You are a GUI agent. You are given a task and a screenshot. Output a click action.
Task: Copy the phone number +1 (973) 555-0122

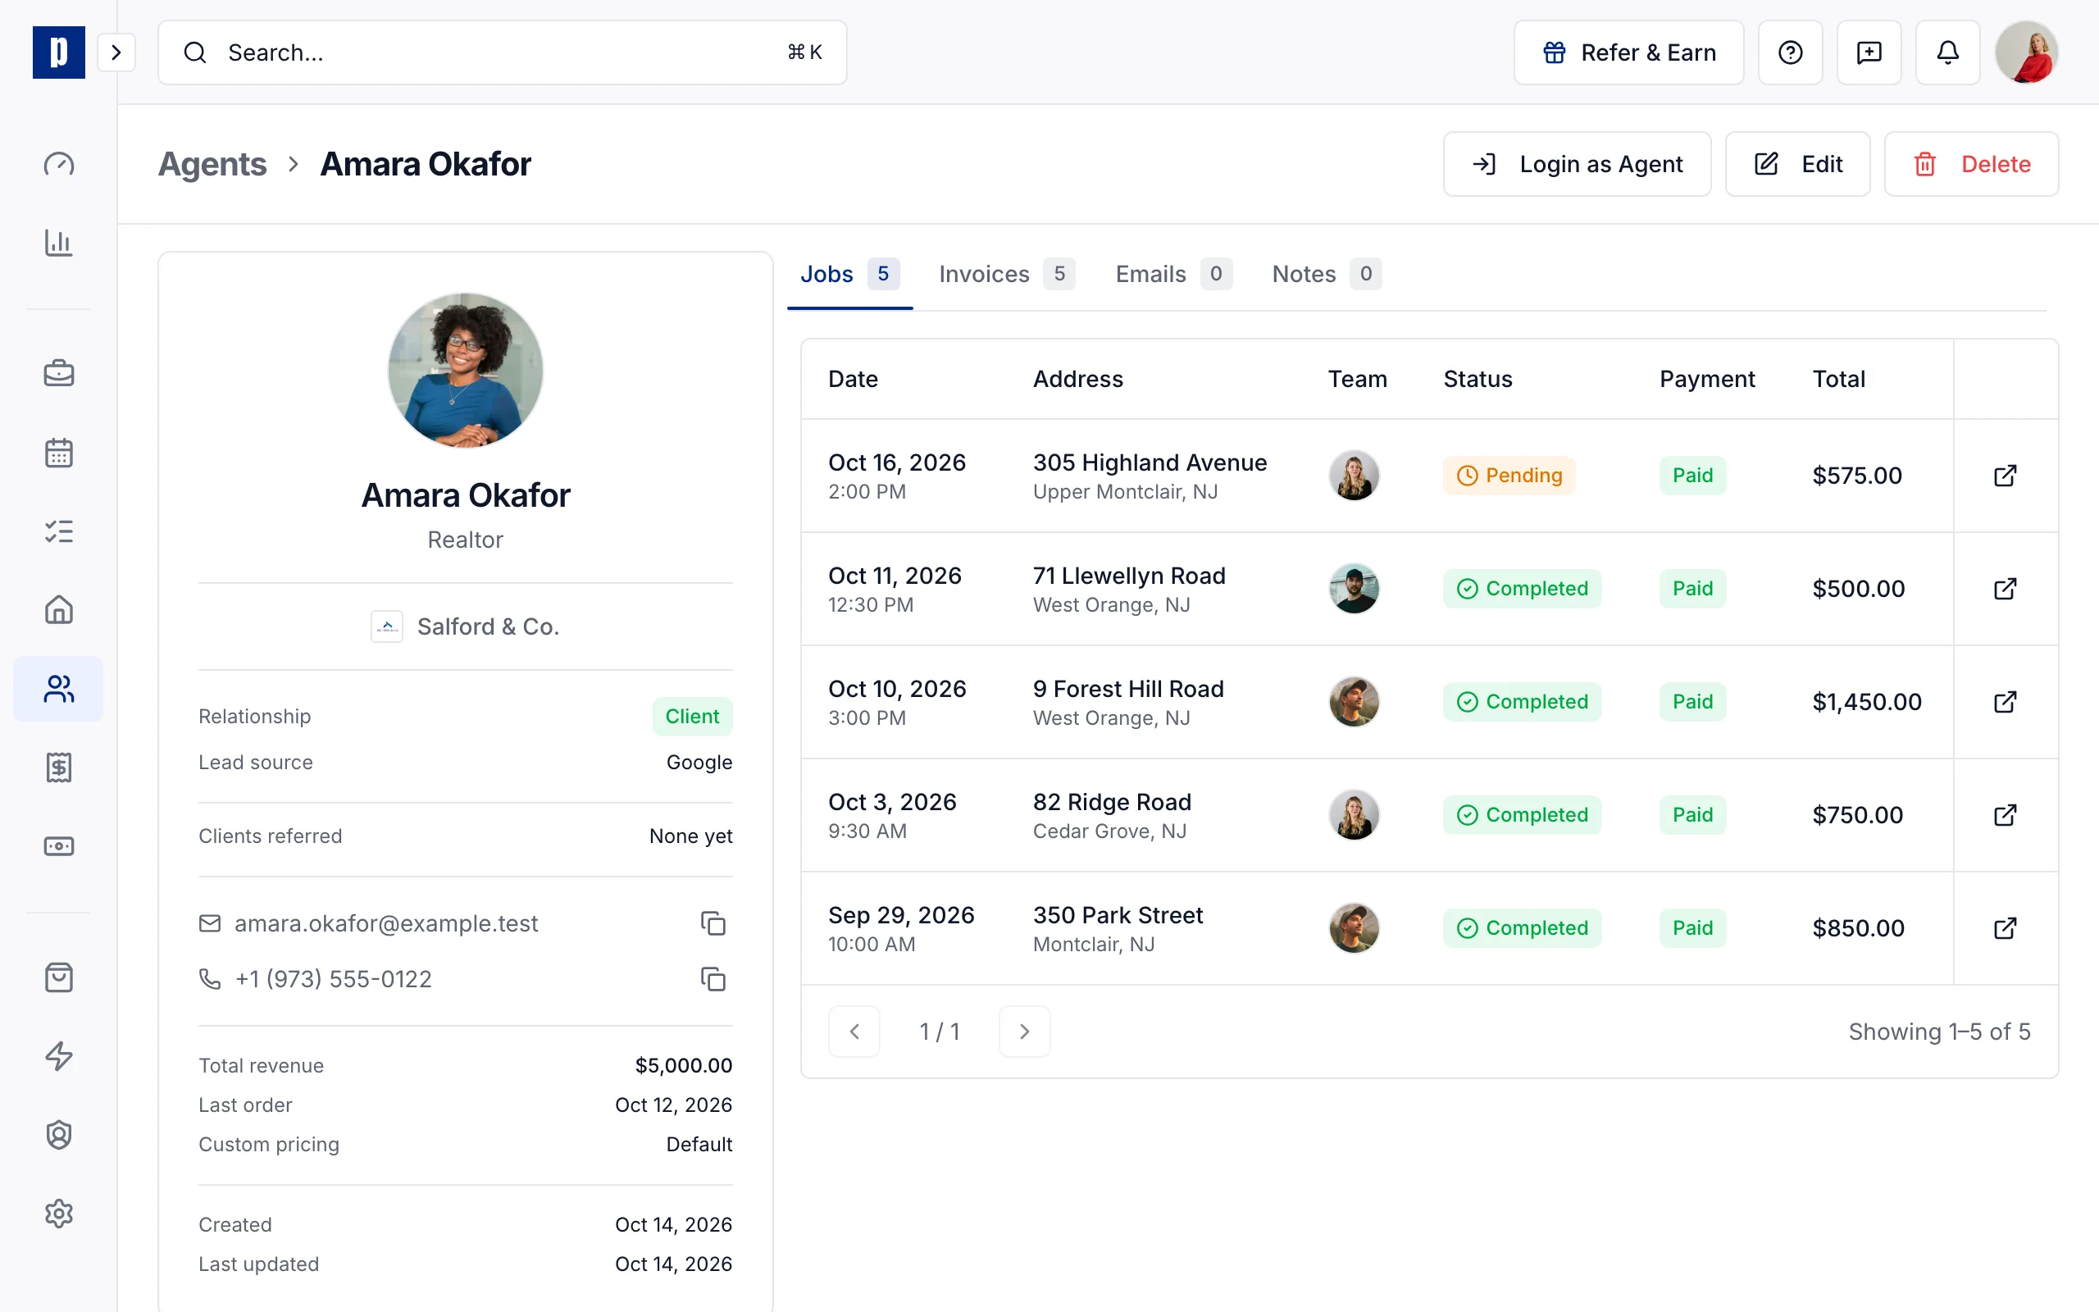713,979
